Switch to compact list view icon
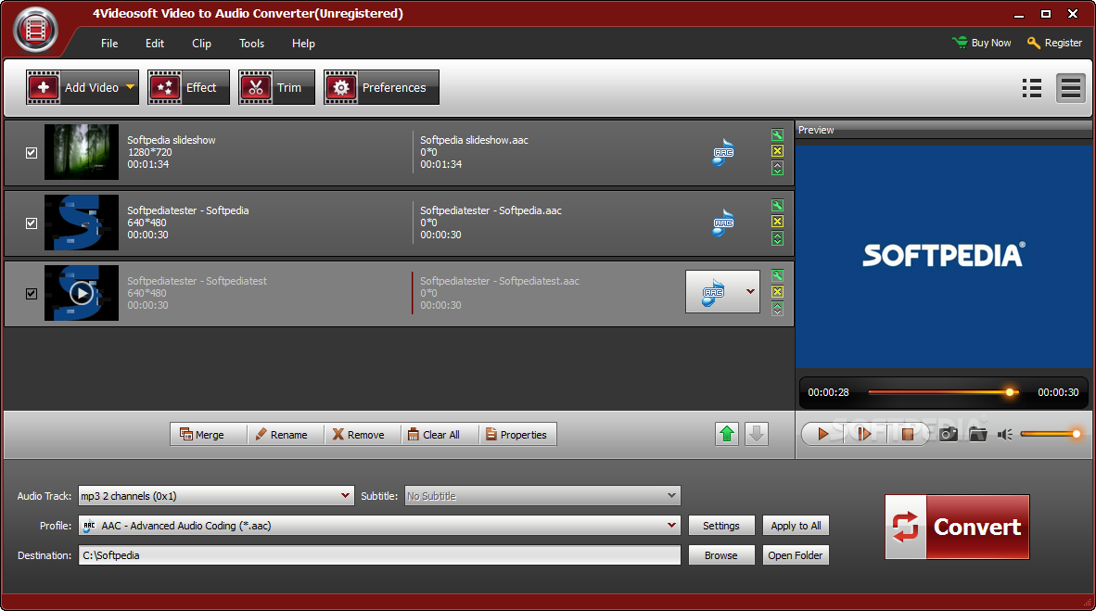This screenshot has height=611, width=1096. (1071, 88)
